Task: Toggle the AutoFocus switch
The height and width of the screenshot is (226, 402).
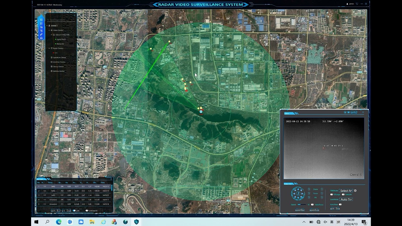Action: pos(312,205)
